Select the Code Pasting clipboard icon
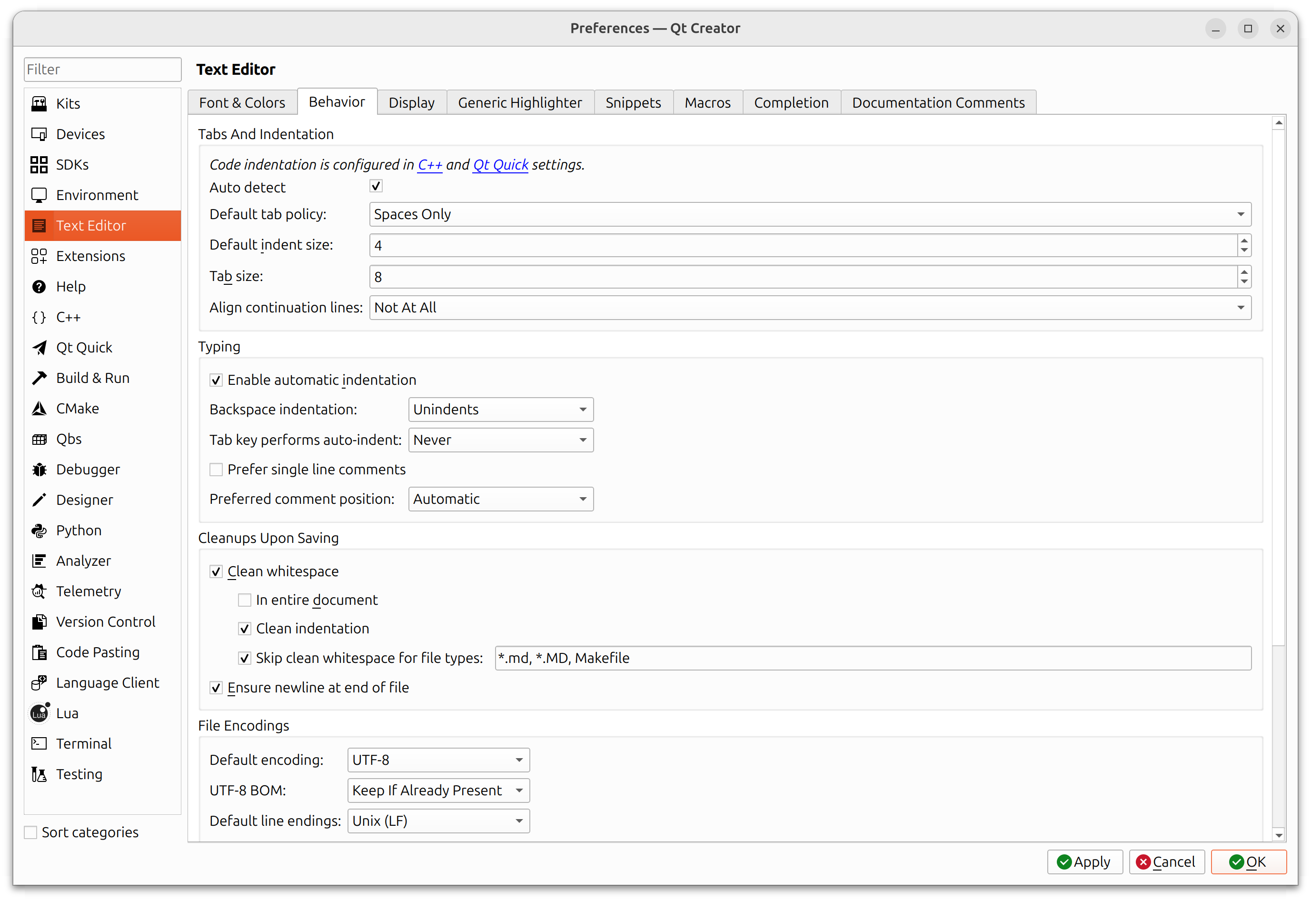1311x901 pixels. point(39,652)
